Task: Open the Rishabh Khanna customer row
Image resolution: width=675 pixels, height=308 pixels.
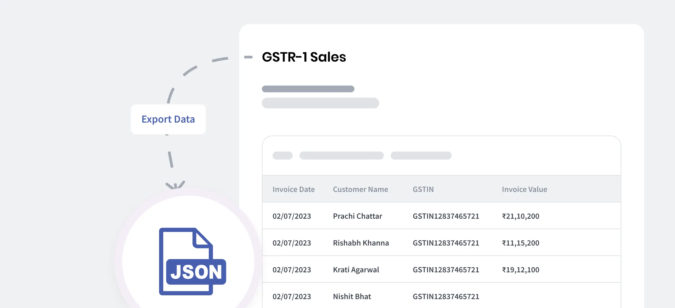Action: coord(361,243)
